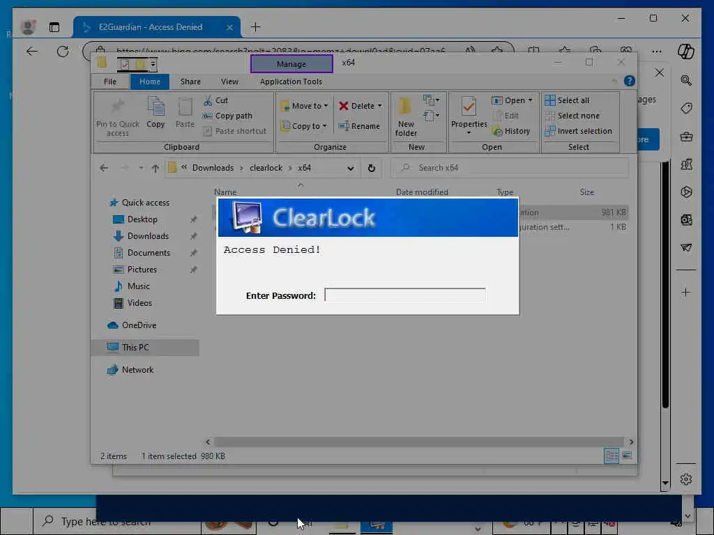Click the Rename command
714x535 pixels.
[x=359, y=126]
